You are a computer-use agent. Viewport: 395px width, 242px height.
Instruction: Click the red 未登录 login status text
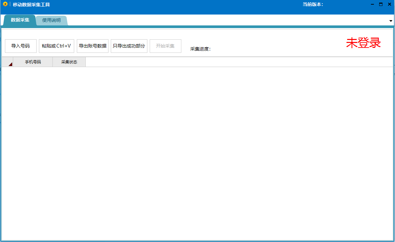[363, 43]
